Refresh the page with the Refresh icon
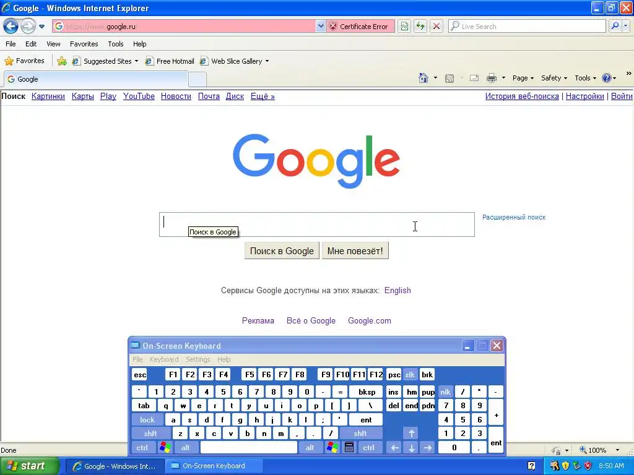The height and width of the screenshot is (475, 634). click(420, 27)
